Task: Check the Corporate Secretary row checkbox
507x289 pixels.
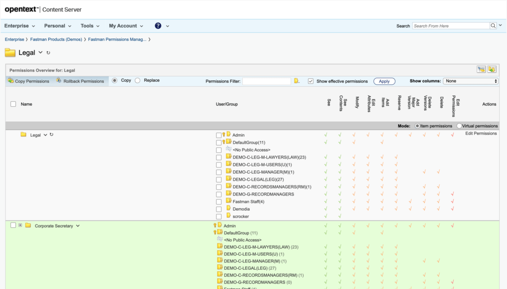Action: coord(13,225)
